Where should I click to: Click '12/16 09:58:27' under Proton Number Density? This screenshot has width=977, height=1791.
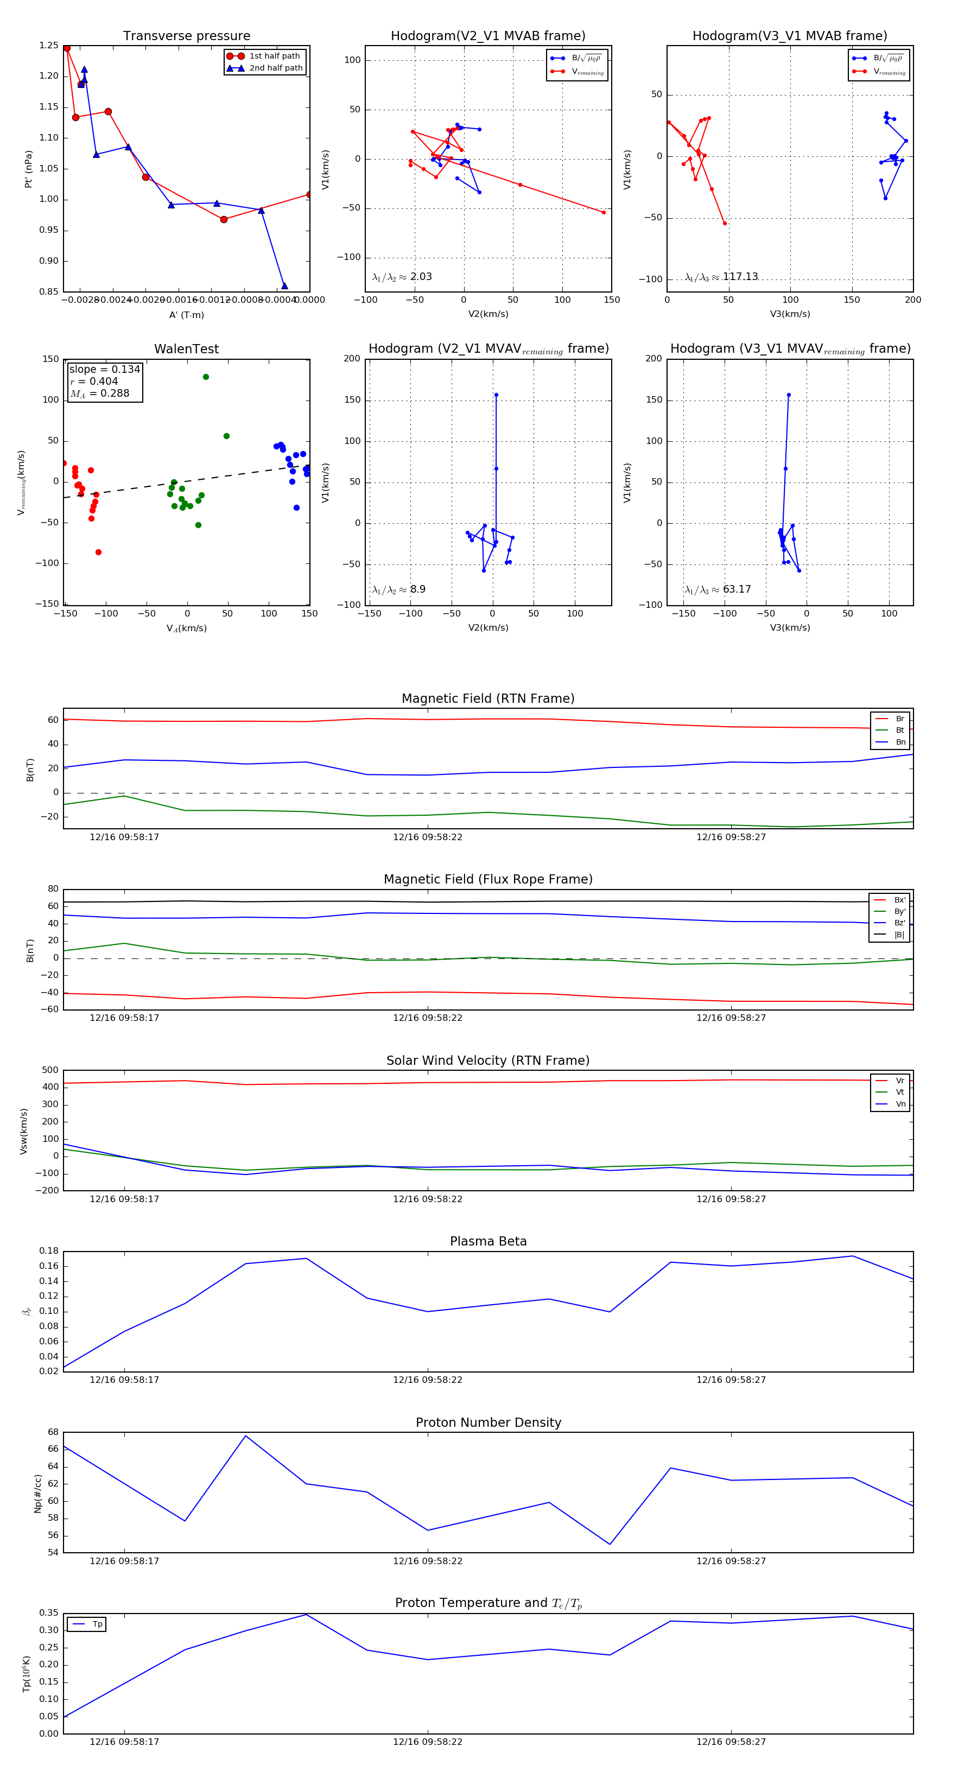click(x=731, y=1561)
